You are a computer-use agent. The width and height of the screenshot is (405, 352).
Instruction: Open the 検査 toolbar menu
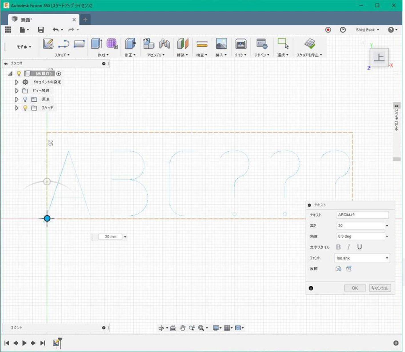tap(202, 55)
